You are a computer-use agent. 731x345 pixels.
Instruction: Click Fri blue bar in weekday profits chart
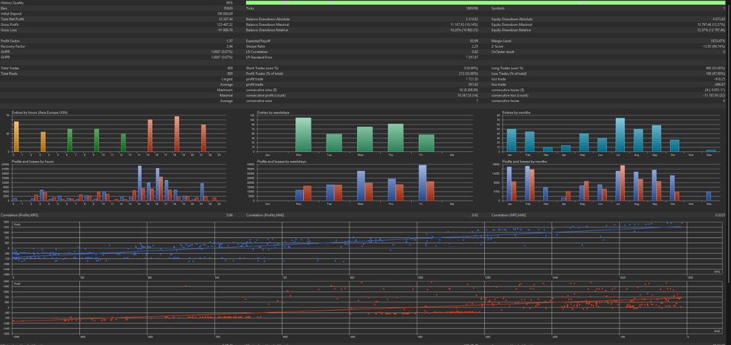click(423, 182)
